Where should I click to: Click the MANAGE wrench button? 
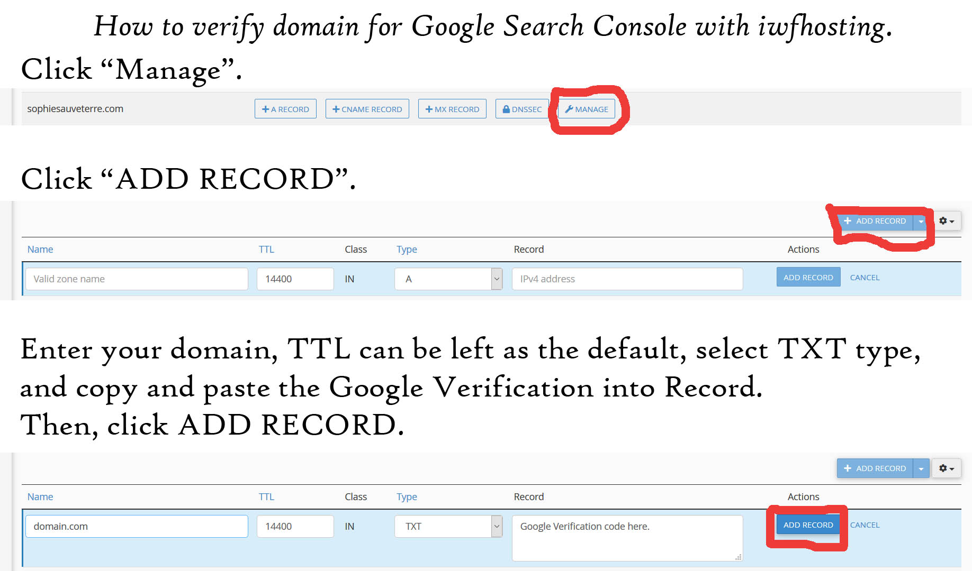[x=587, y=109]
